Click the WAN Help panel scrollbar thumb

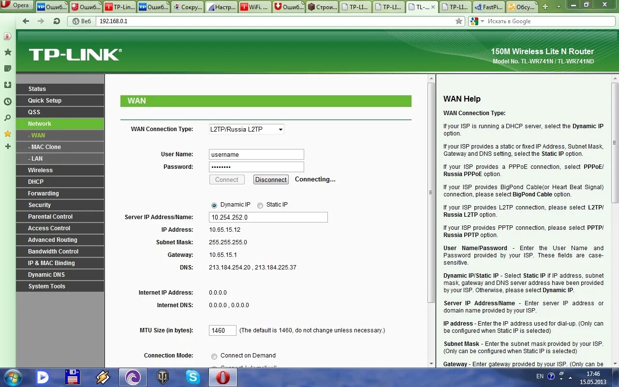click(615, 143)
